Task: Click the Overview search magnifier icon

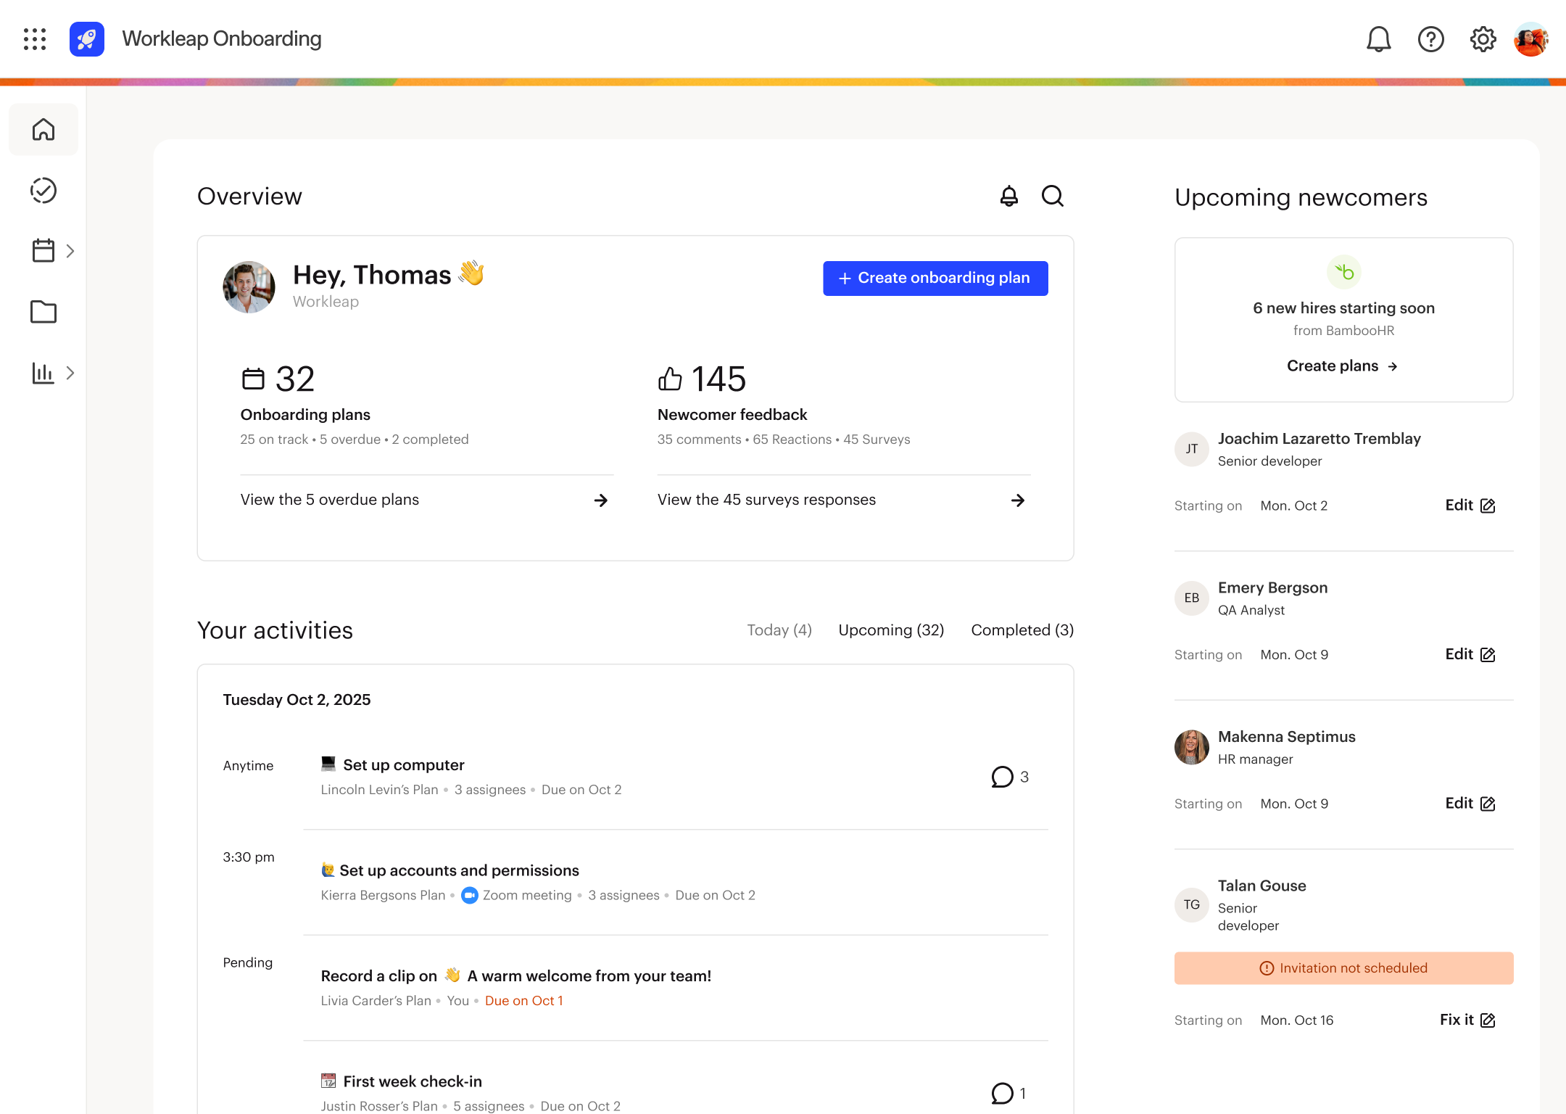Action: [x=1052, y=196]
